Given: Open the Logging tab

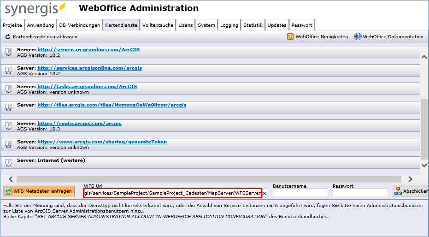Looking at the screenshot, I should (x=229, y=25).
